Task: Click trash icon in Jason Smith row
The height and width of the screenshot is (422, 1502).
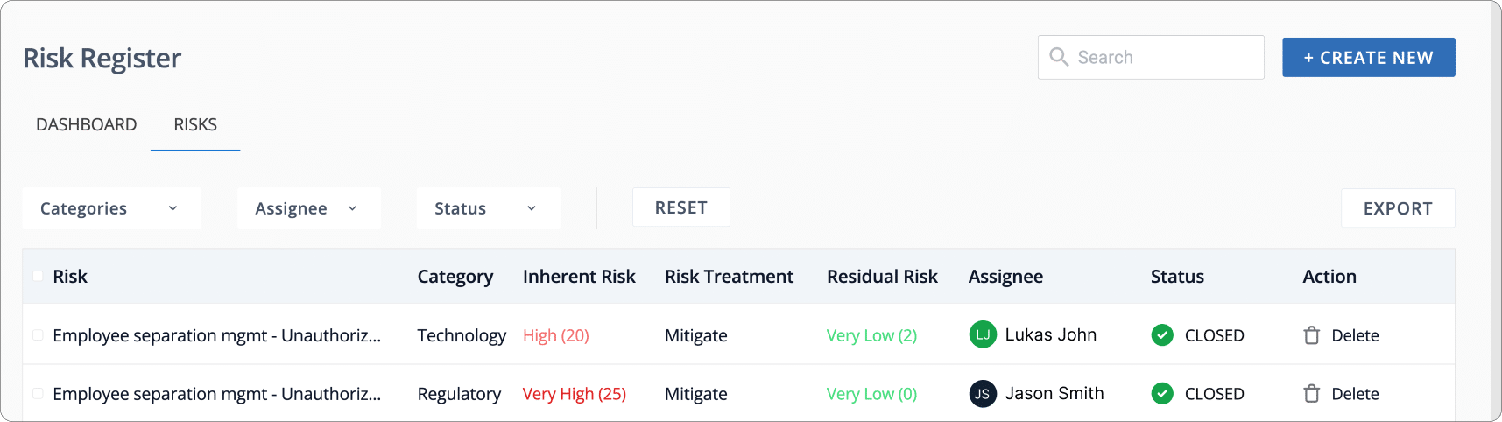Action: [x=1311, y=394]
